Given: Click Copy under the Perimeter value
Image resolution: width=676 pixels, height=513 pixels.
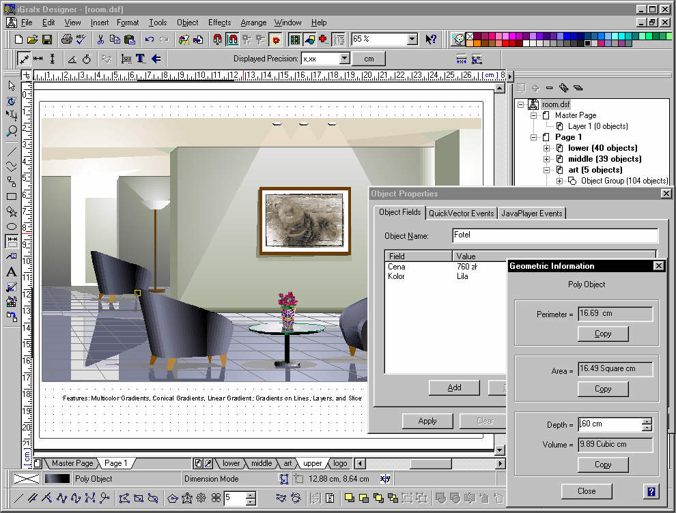Looking at the screenshot, I should (x=603, y=334).
